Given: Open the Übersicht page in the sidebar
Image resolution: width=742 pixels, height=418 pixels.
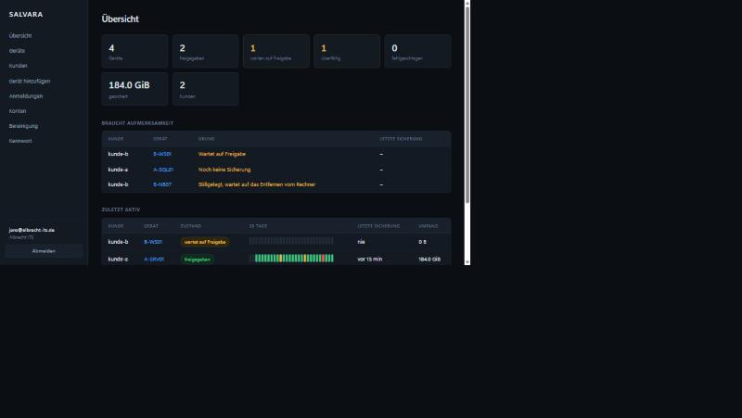Looking at the screenshot, I should pos(20,35).
